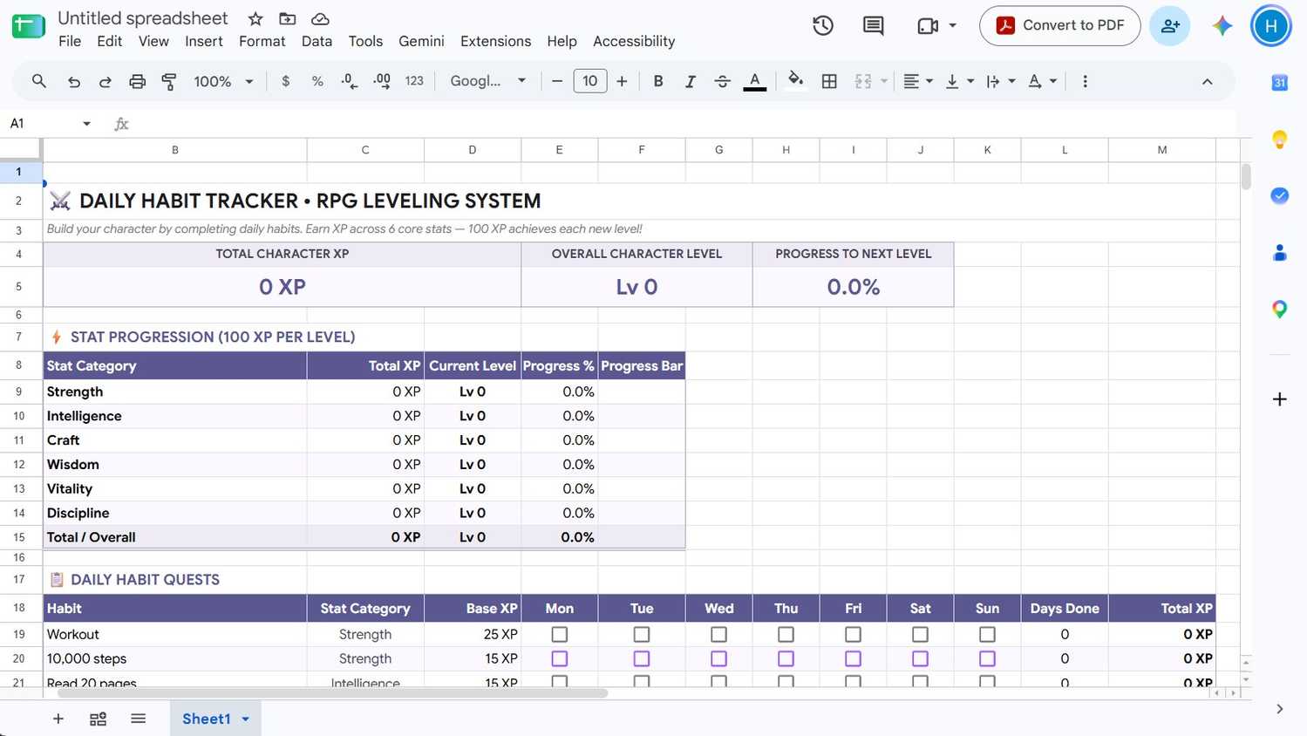
Task: Open the Gemini sparkle assistant
Action: click(1222, 25)
